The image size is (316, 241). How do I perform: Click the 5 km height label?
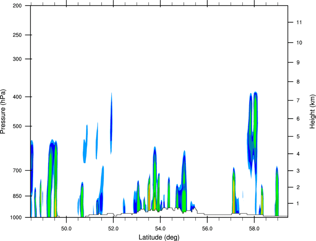298,137
